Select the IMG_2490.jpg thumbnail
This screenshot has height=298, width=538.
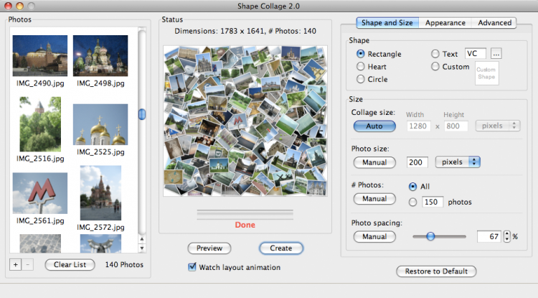[40, 56]
